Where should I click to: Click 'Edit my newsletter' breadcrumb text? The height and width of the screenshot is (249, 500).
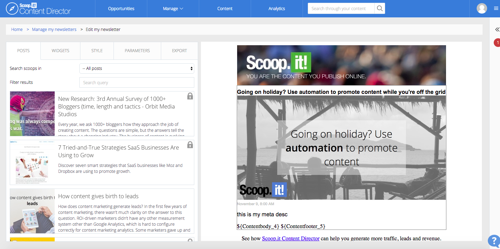(x=103, y=30)
